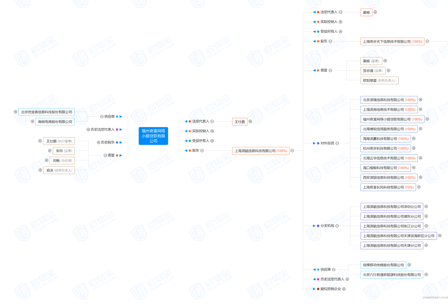Expand the 王仕鹏 executive director node

(x=40, y=141)
